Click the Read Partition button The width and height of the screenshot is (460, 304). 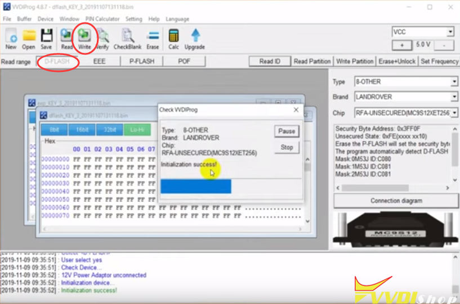312,61
